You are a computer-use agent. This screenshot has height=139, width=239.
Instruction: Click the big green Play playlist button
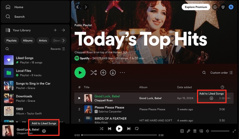pos(80,73)
